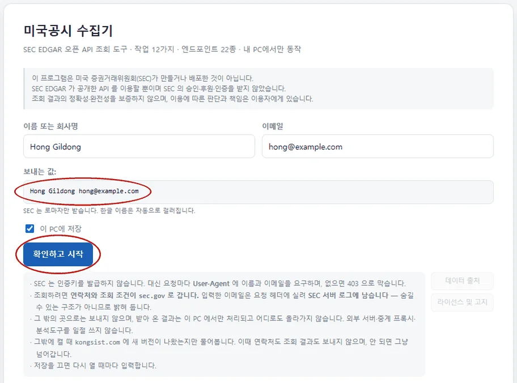Open the 라이선스 및 고지 button
The height and width of the screenshot is (383, 517).
coord(462,302)
